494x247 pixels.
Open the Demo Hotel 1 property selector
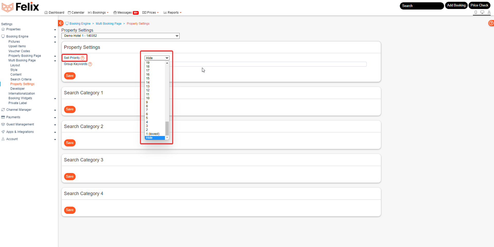tap(120, 36)
